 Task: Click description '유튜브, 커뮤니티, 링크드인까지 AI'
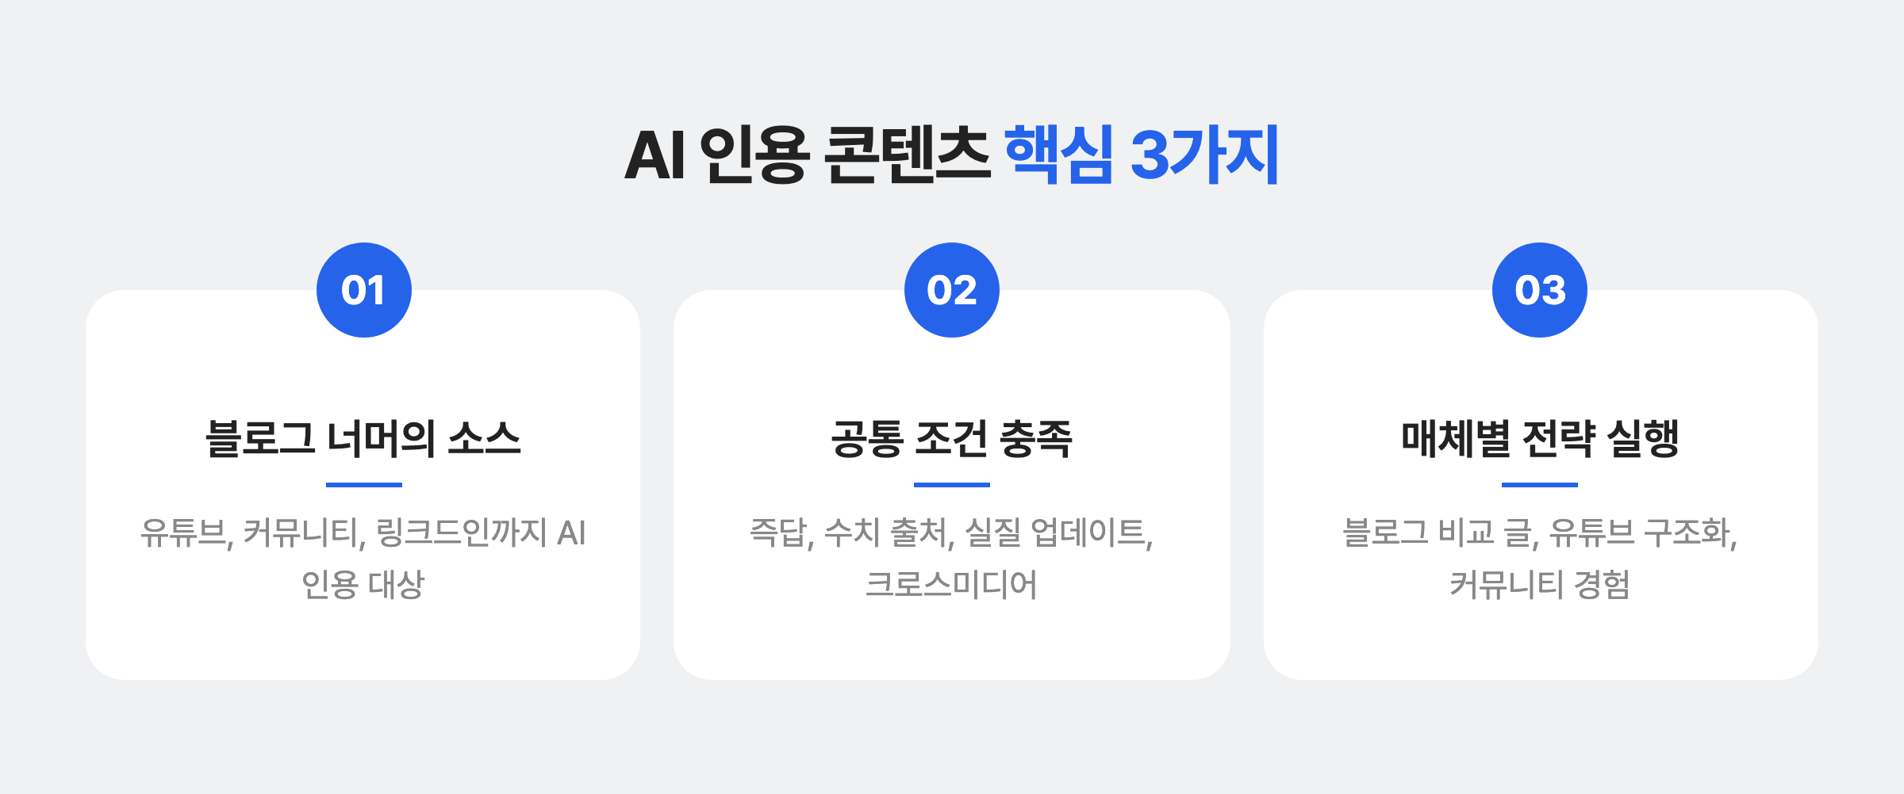click(x=363, y=533)
